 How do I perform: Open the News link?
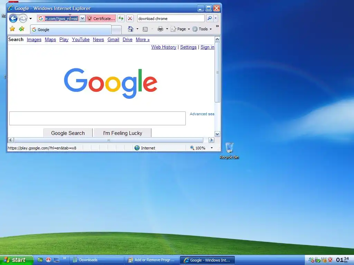point(99,39)
